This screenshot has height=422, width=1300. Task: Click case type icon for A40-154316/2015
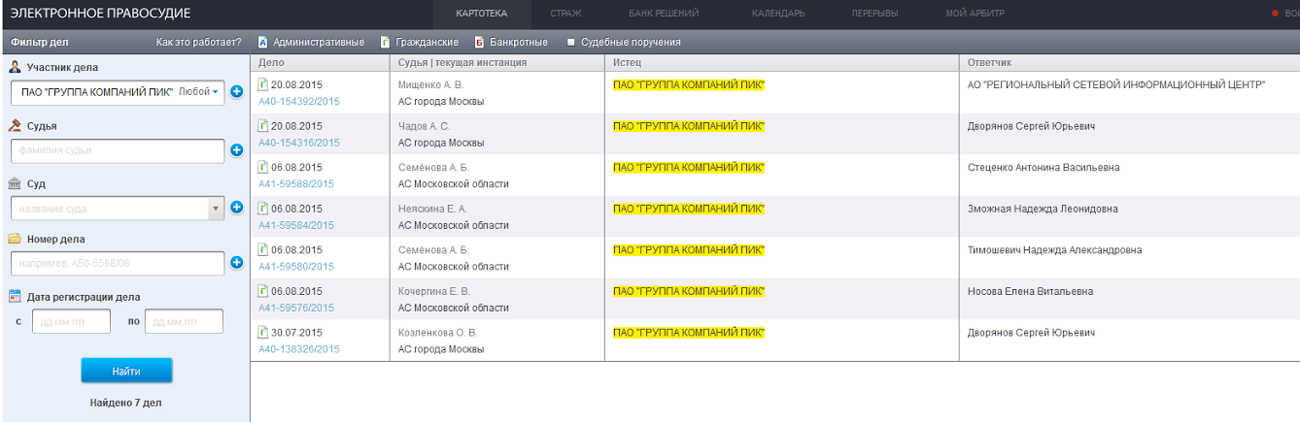pyautogui.click(x=263, y=126)
